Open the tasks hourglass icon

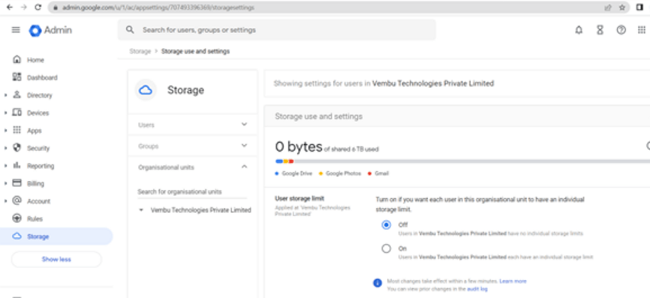coord(600,30)
